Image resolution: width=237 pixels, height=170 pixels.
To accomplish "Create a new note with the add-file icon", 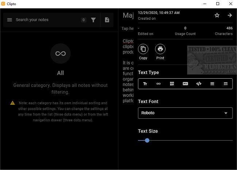I will click(107, 20).
